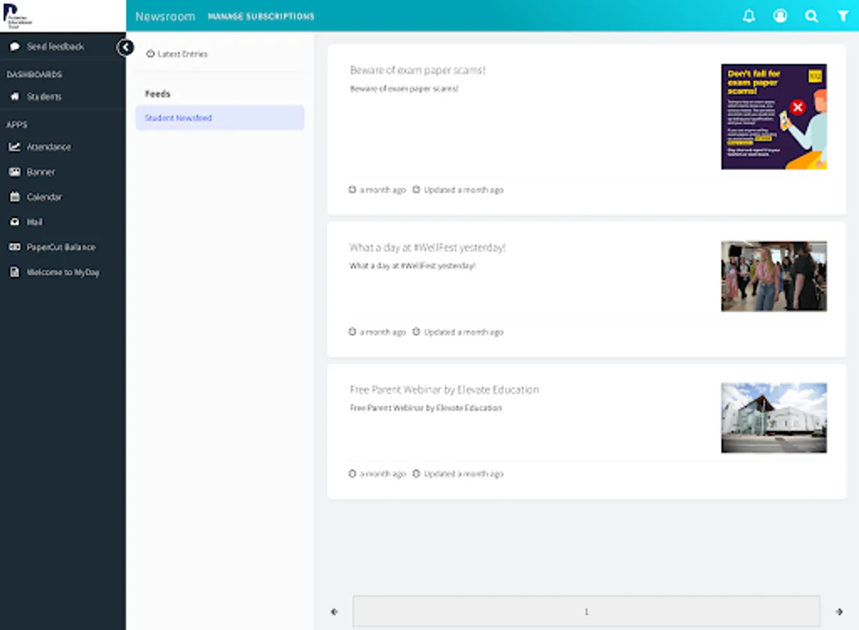The height and width of the screenshot is (630, 859).
Task: Open the notifications bell icon
Action: (x=749, y=15)
